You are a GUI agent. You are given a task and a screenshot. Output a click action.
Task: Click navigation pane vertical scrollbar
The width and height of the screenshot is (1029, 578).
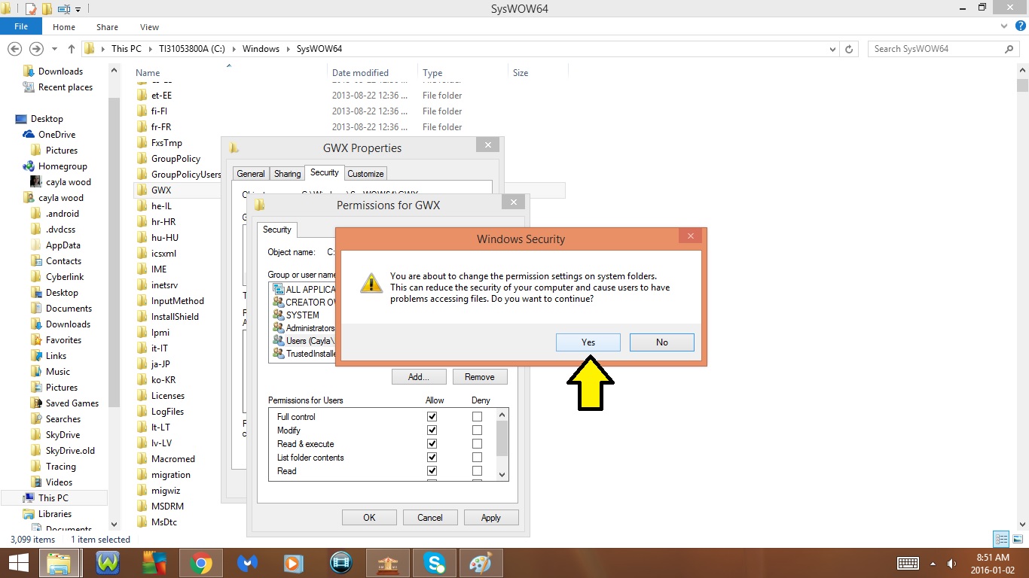[115, 297]
